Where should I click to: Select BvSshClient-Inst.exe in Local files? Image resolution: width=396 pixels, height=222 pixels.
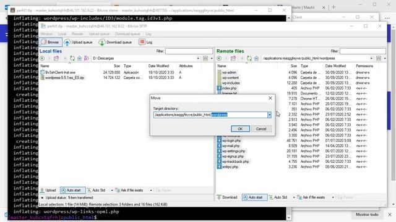(61, 73)
